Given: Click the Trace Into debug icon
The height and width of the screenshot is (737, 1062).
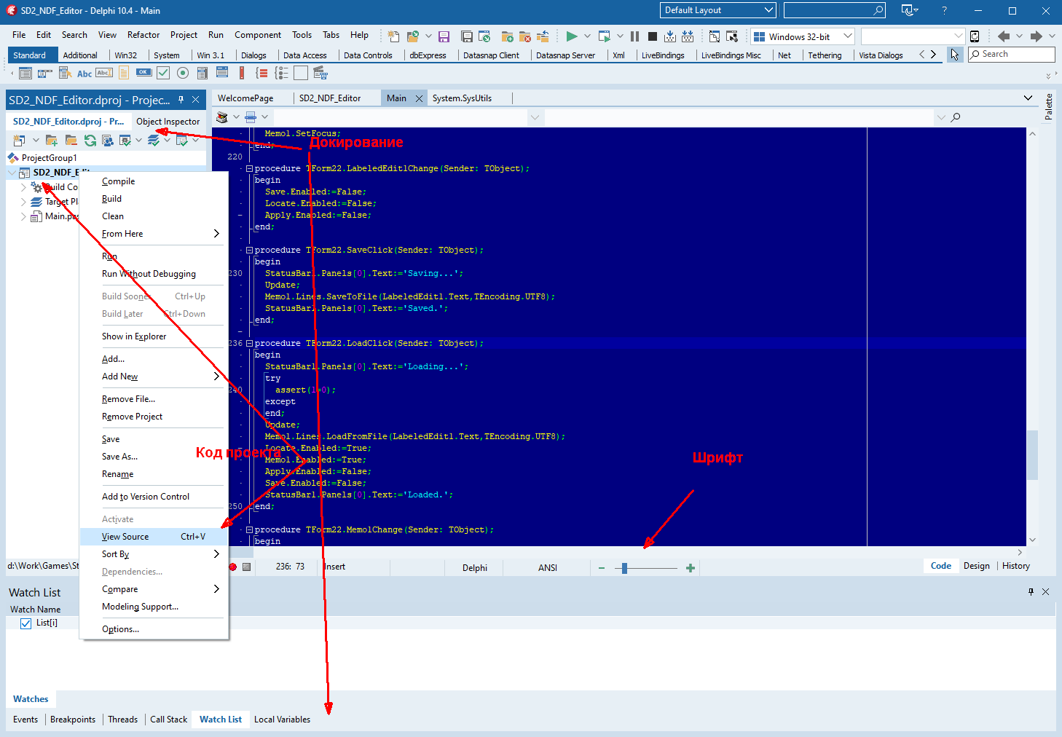Looking at the screenshot, I should coord(670,36).
